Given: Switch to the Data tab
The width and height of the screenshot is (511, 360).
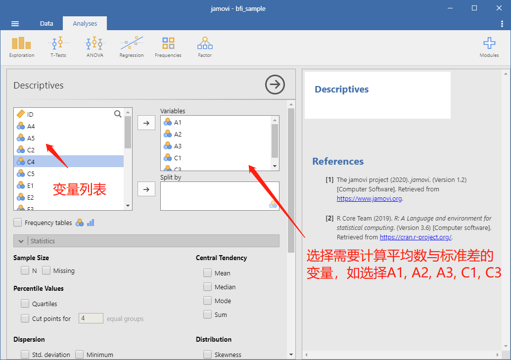Looking at the screenshot, I should (46, 23).
